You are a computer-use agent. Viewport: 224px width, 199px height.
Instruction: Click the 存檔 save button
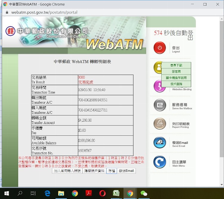pos(112,171)
